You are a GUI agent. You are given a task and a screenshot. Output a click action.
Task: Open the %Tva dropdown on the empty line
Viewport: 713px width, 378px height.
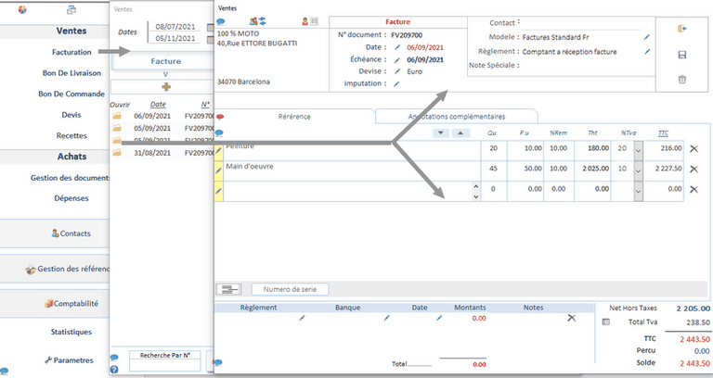coord(639,191)
